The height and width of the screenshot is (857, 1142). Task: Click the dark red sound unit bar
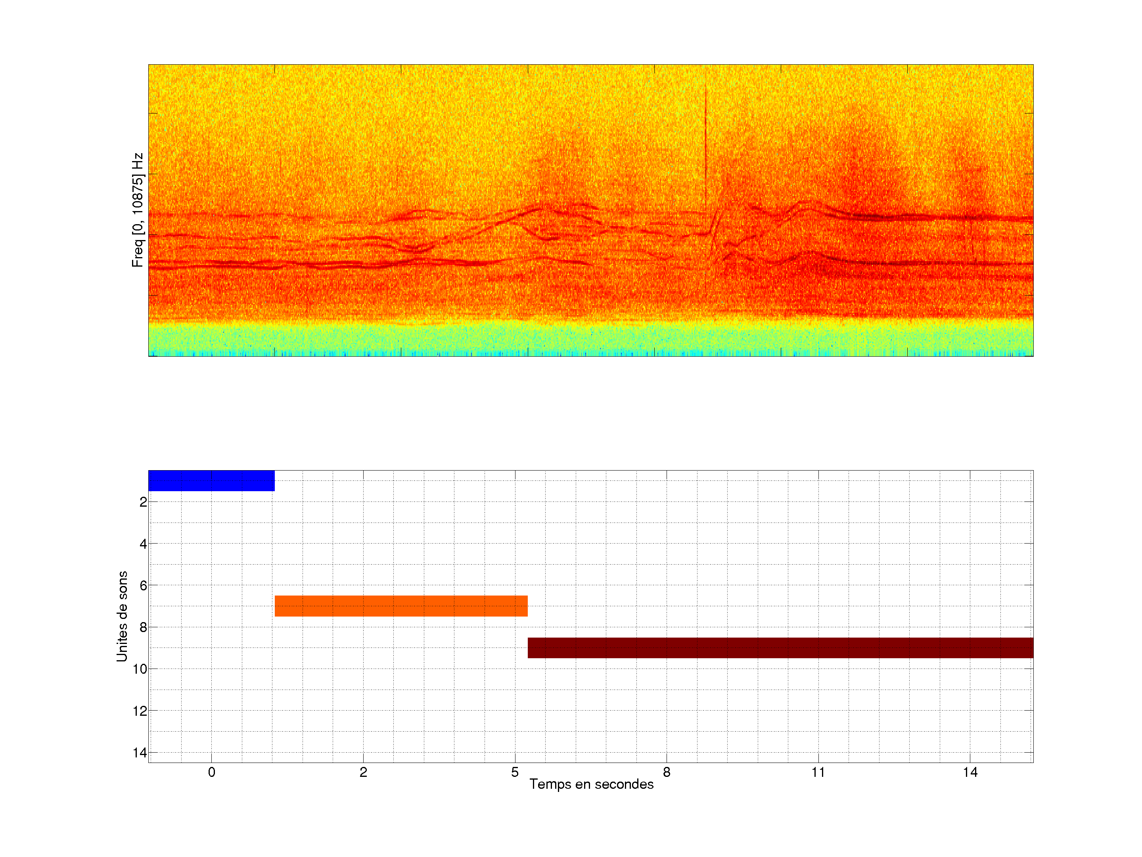(780, 647)
